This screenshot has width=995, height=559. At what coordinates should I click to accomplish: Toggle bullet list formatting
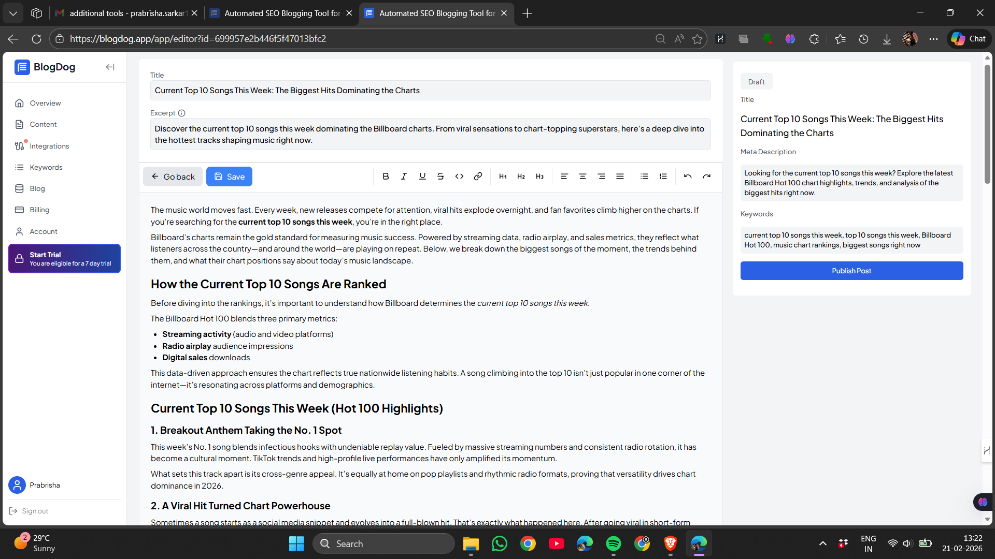coord(644,176)
